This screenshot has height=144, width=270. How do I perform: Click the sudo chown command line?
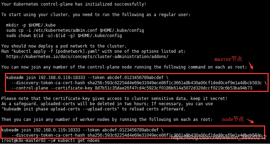[x=64, y=36]
